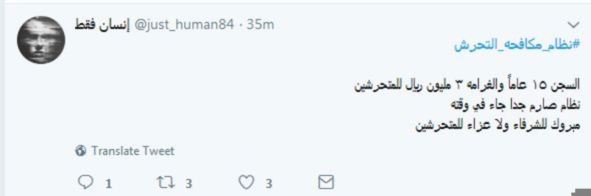Click the display name إنسان فقط

click(x=100, y=24)
